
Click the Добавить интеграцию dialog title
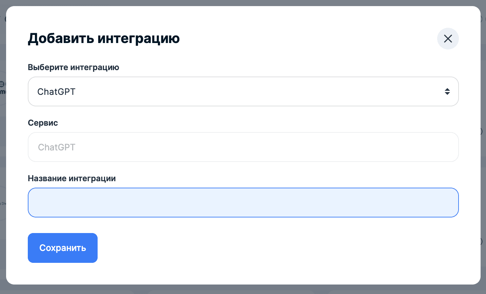(x=104, y=38)
